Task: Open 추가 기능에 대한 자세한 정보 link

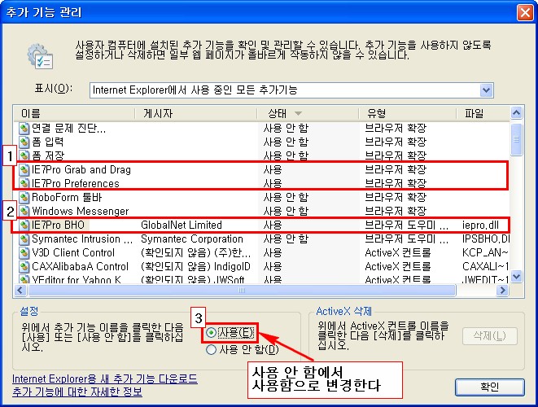Action: tap(77, 392)
